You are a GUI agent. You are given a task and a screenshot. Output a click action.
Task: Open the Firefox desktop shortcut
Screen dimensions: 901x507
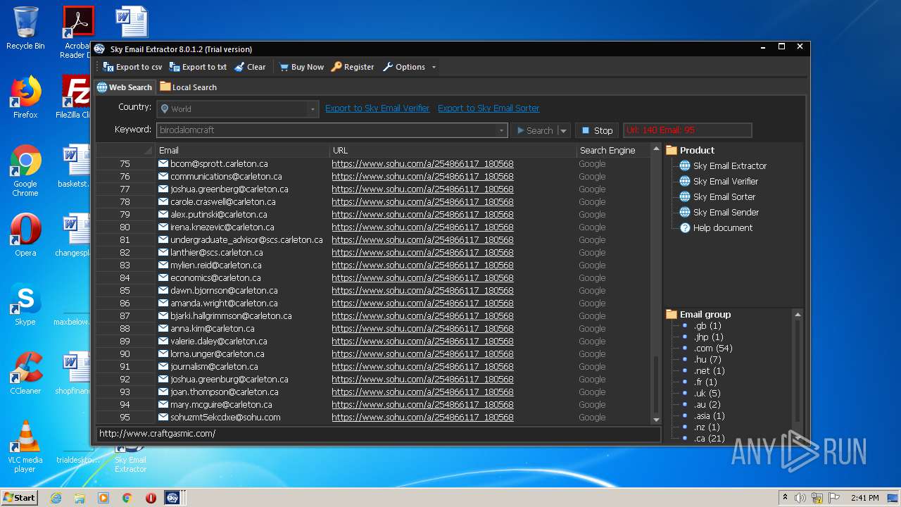[25, 97]
